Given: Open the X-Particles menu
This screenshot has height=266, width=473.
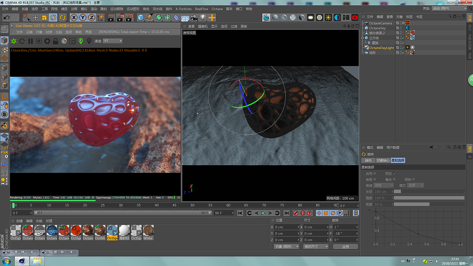Looking at the screenshot, I should [x=184, y=9].
